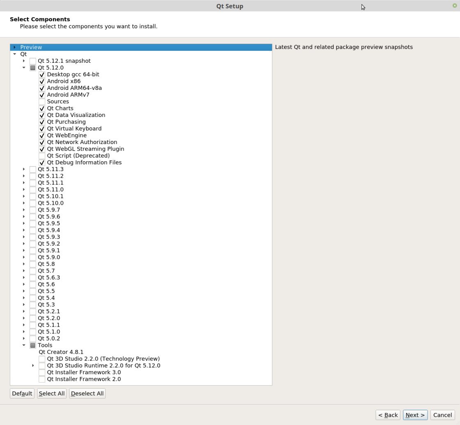Select the Qt 5.5 label
Image resolution: width=460 pixels, height=425 pixels.
point(46,291)
